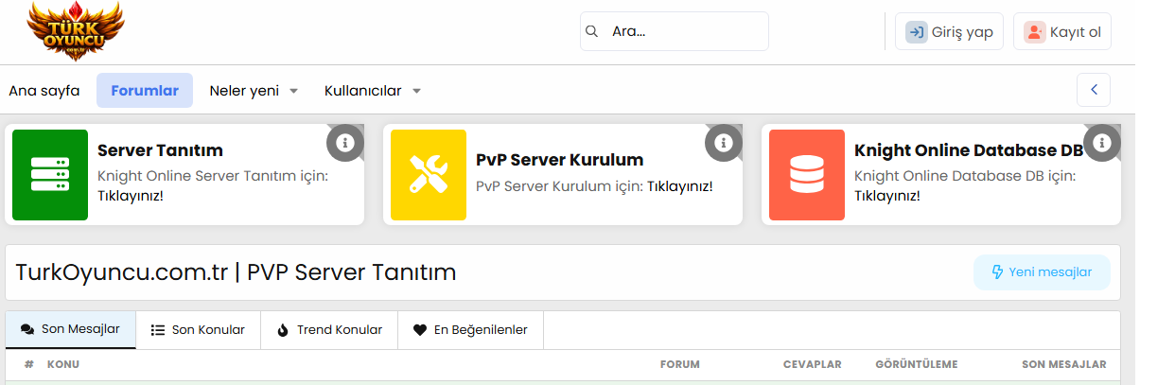Image resolution: width=1175 pixels, height=385 pixels.
Task: Click info icon on PvP Server Kurulum card
Action: [724, 143]
